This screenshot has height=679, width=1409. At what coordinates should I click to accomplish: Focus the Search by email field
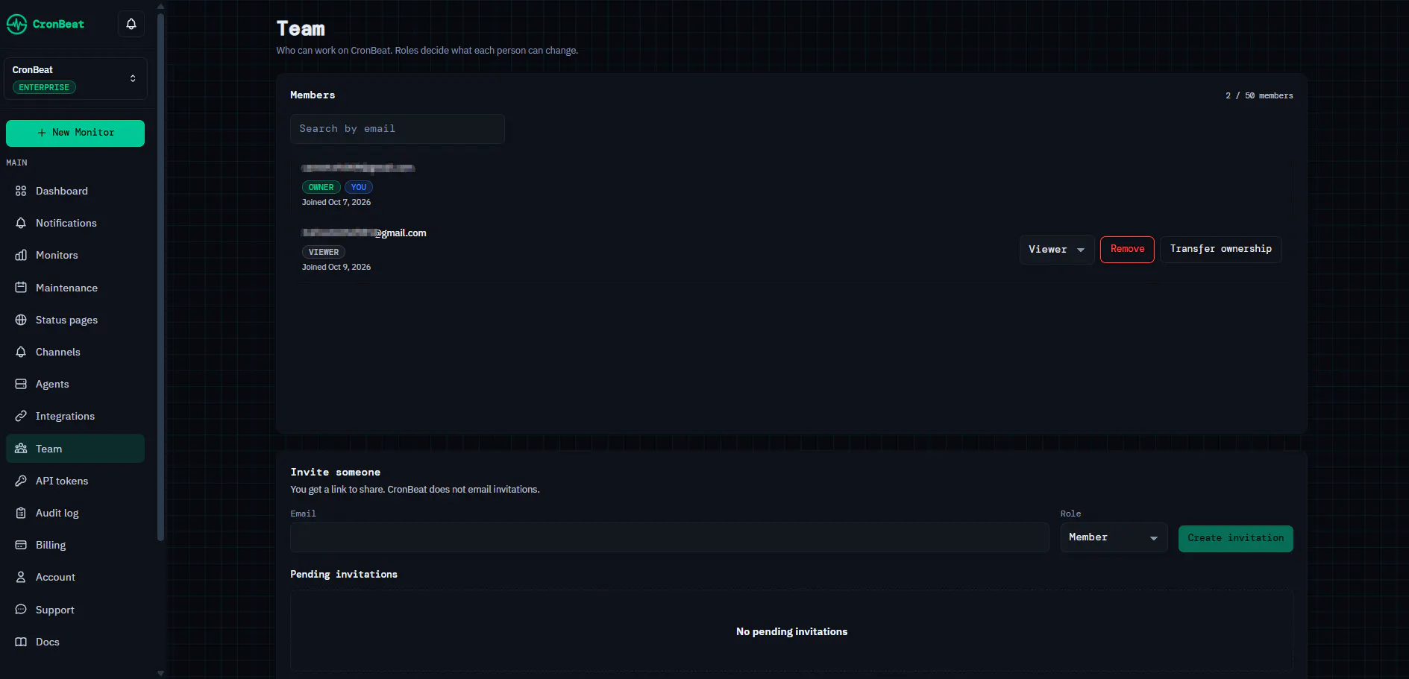click(398, 129)
